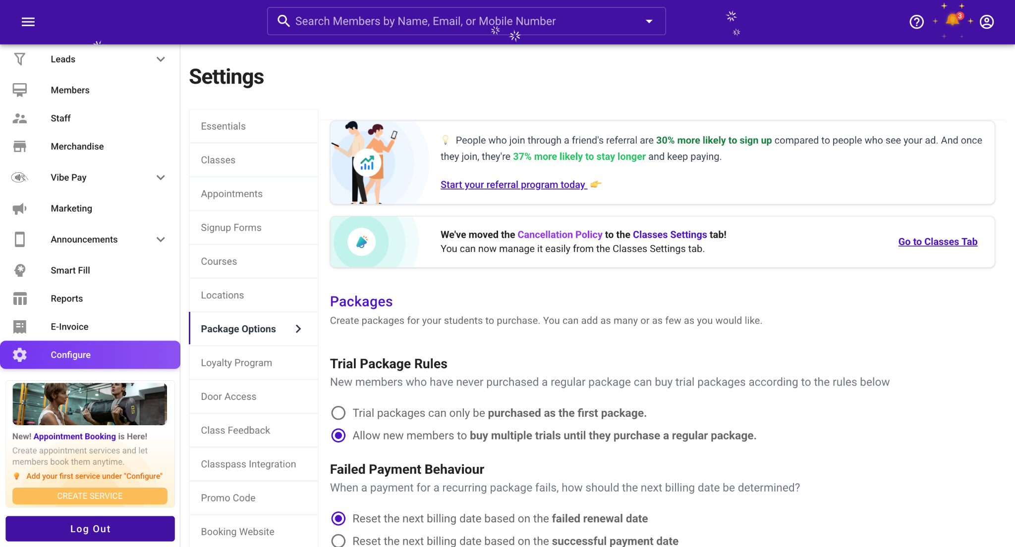The height and width of the screenshot is (547, 1015).
Task: Open the notifications bell icon
Action: [952, 20]
